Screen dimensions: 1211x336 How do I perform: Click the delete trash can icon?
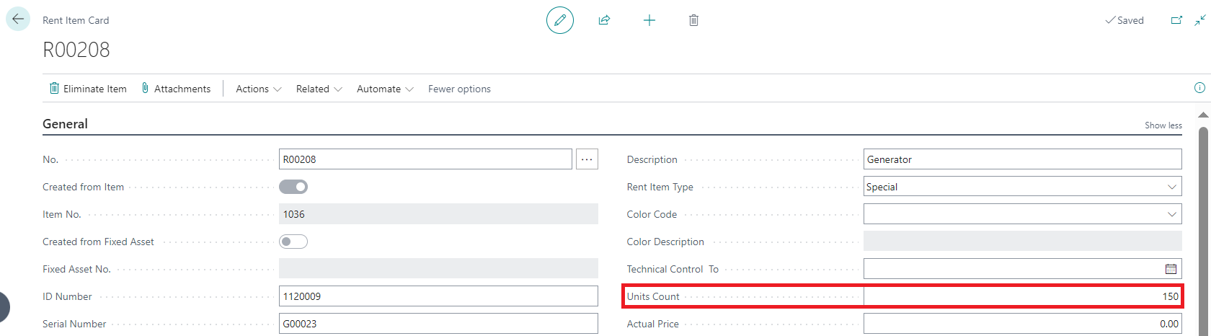point(693,20)
